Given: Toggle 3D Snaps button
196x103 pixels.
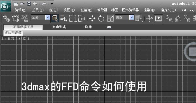Looking at the screenshot, I should 169,18.
